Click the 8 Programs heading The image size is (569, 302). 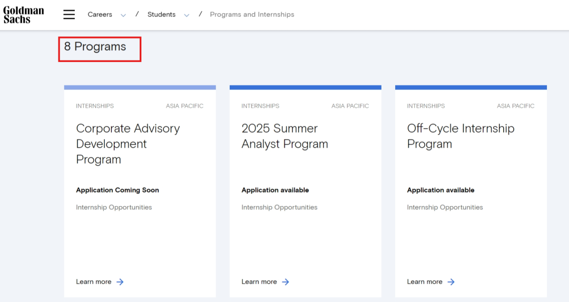click(95, 47)
